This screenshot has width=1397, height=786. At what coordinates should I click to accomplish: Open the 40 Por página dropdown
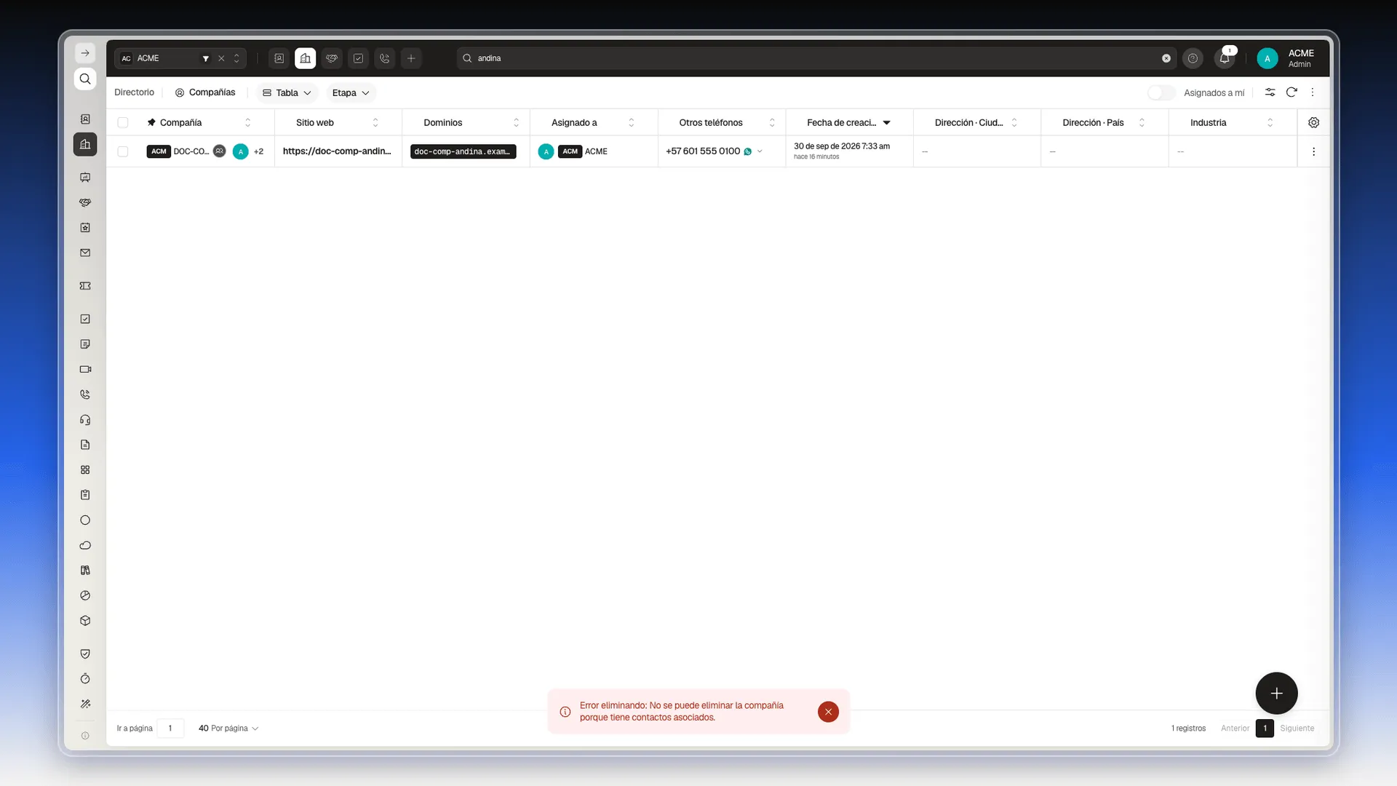coord(228,729)
